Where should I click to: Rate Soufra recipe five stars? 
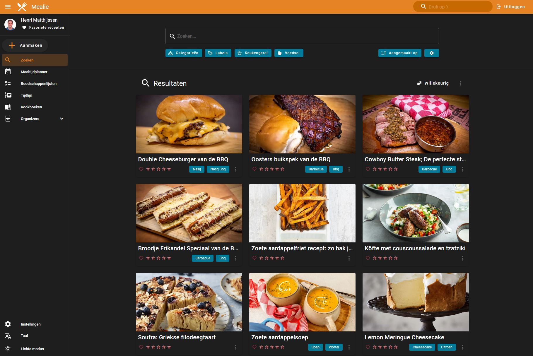click(169, 347)
